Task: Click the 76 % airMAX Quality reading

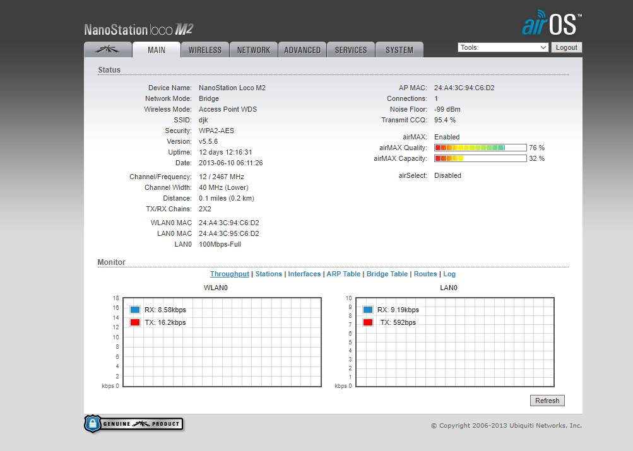Action: tap(537, 148)
